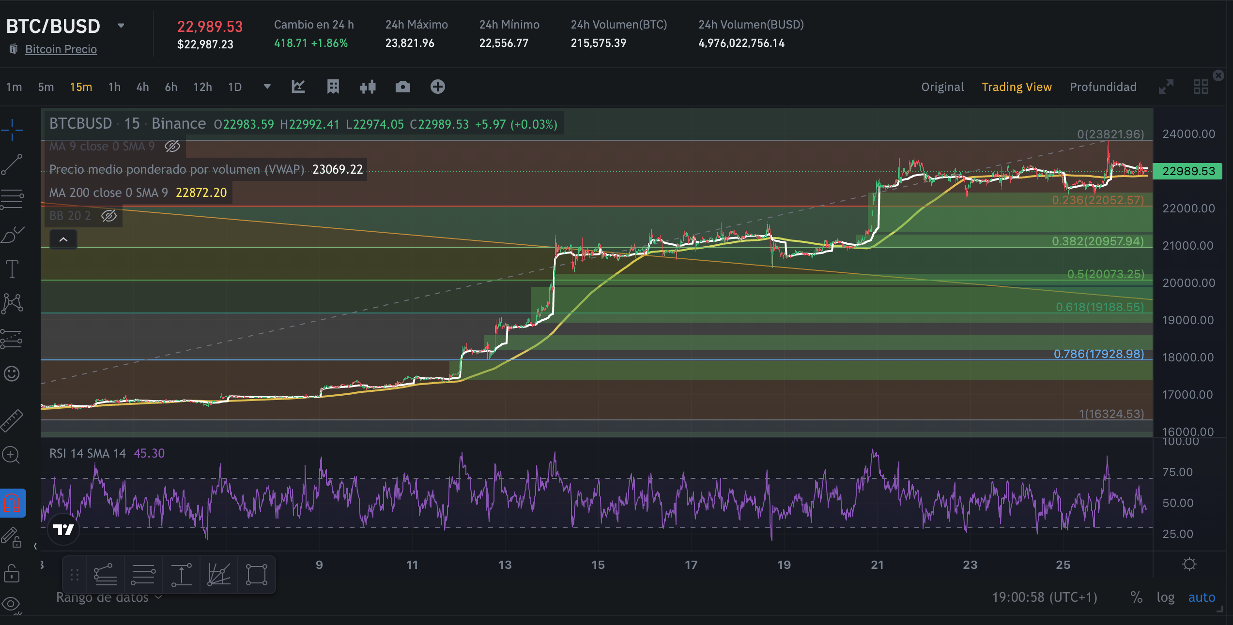
Task: Select the vertical measure tool in floating toolbar
Action: (181, 575)
